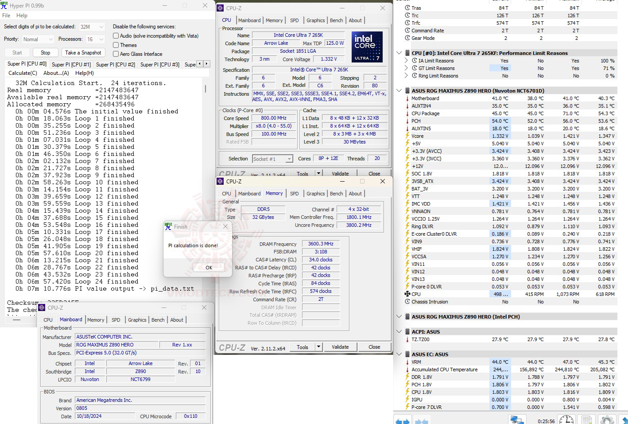Click the fan icon beside the CPU RPM row
628x424 pixels.
point(407,294)
